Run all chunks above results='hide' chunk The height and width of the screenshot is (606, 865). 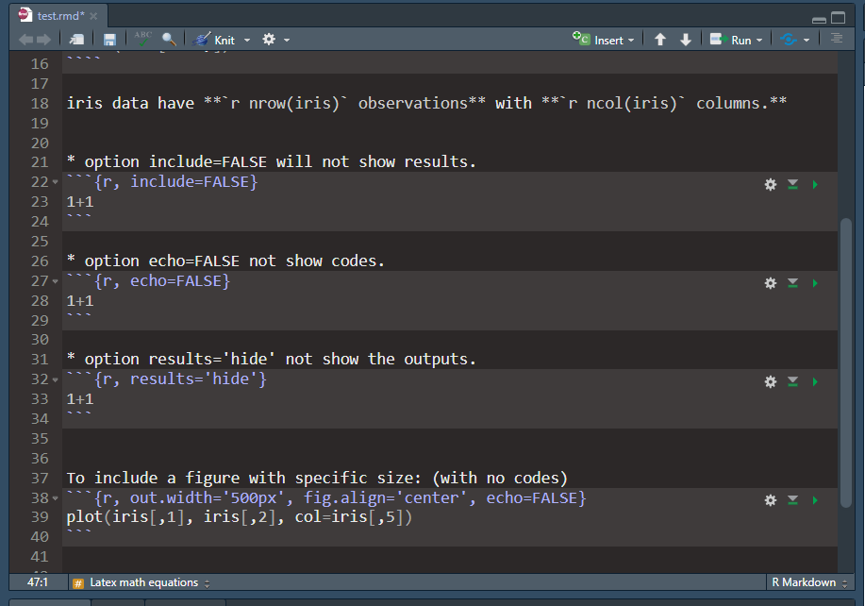click(792, 381)
